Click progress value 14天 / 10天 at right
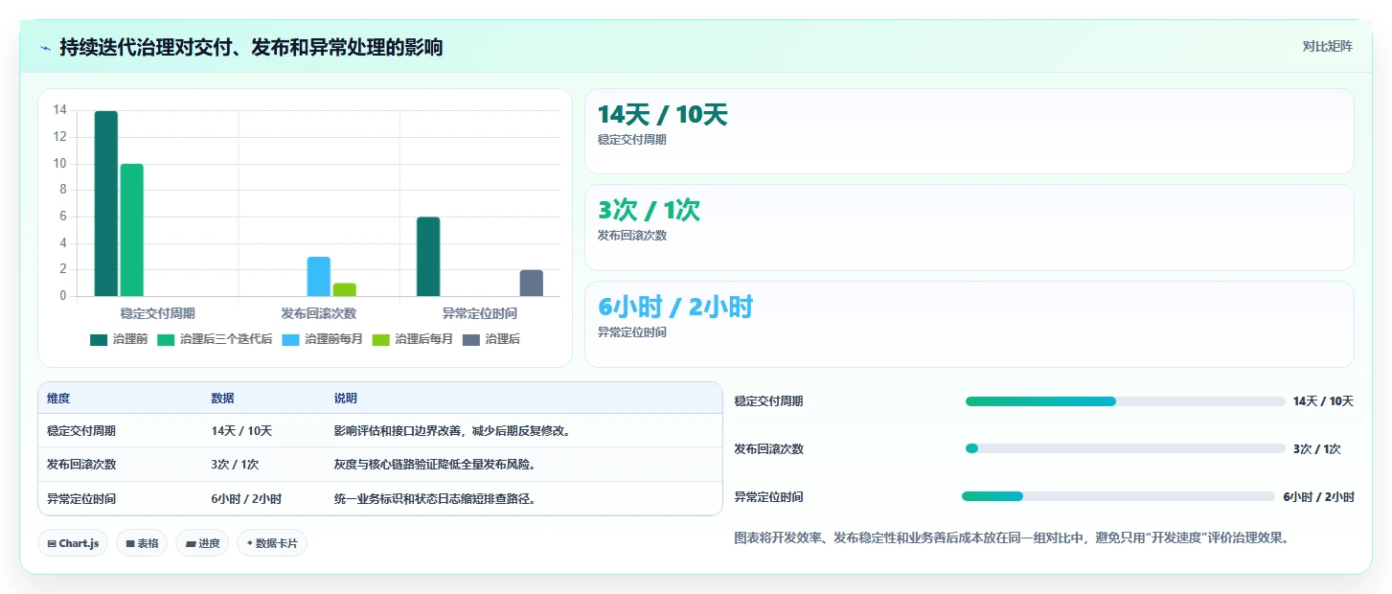Image resolution: width=1392 pixels, height=594 pixels. click(x=1323, y=401)
